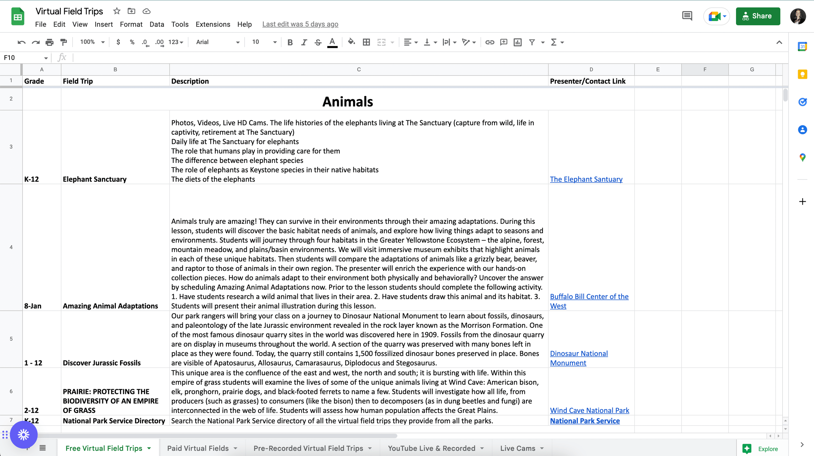Image resolution: width=814 pixels, height=456 pixels.
Task: Open Google Keep side panel
Action: 802,74
